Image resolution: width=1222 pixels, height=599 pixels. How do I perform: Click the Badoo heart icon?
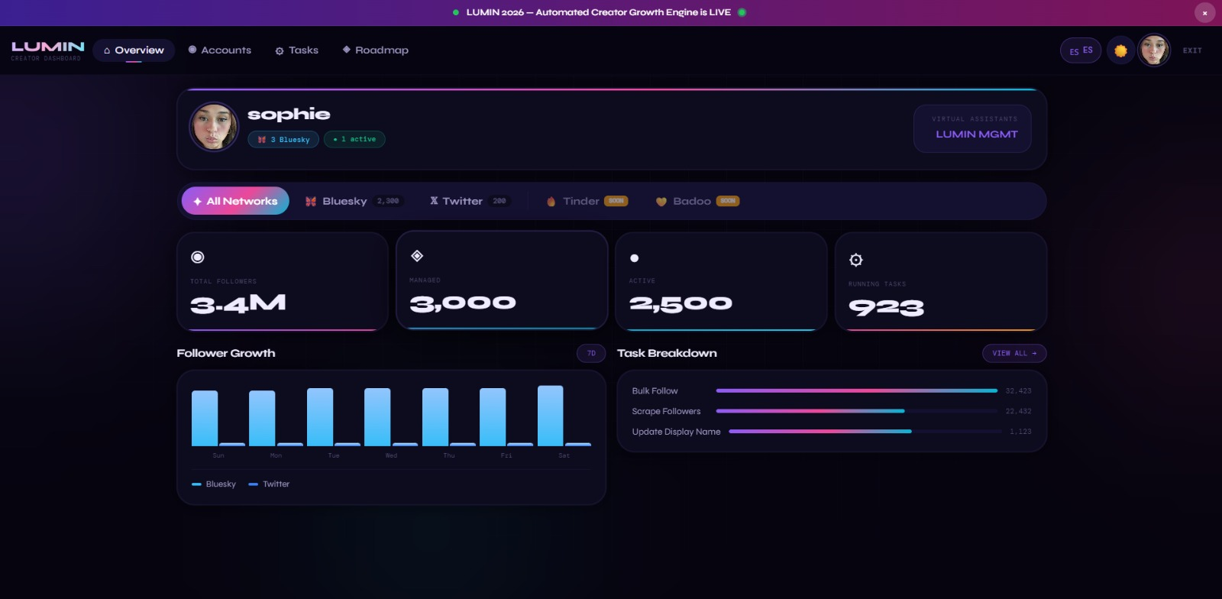click(661, 202)
